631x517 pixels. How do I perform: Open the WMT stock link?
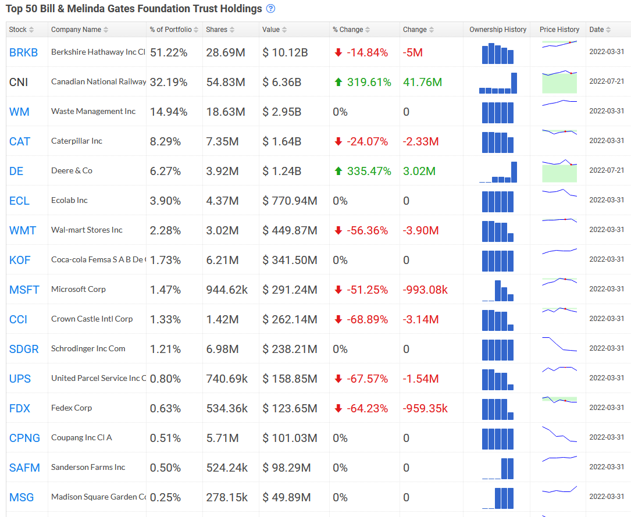click(x=23, y=230)
